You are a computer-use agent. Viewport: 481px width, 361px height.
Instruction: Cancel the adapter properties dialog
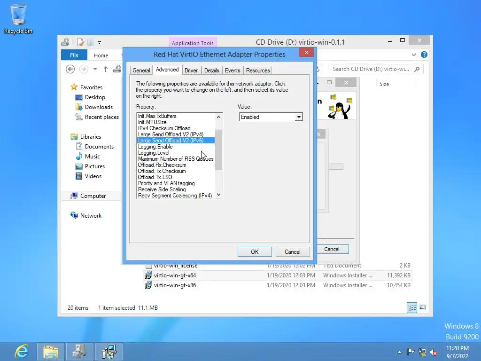tap(292, 252)
